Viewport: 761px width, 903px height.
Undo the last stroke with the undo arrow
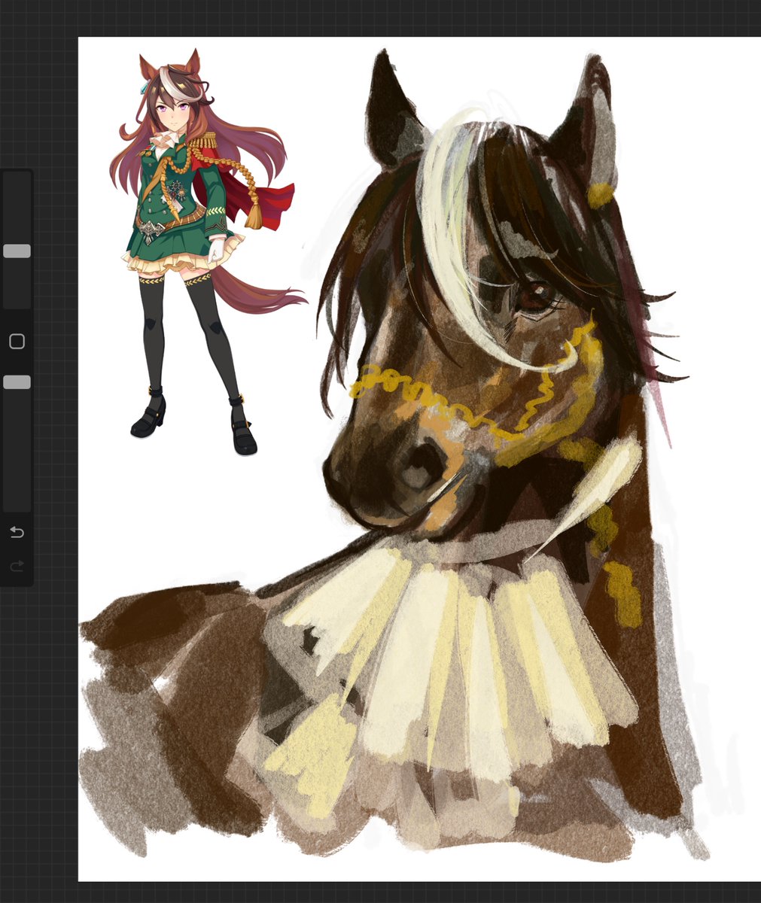point(17,532)
